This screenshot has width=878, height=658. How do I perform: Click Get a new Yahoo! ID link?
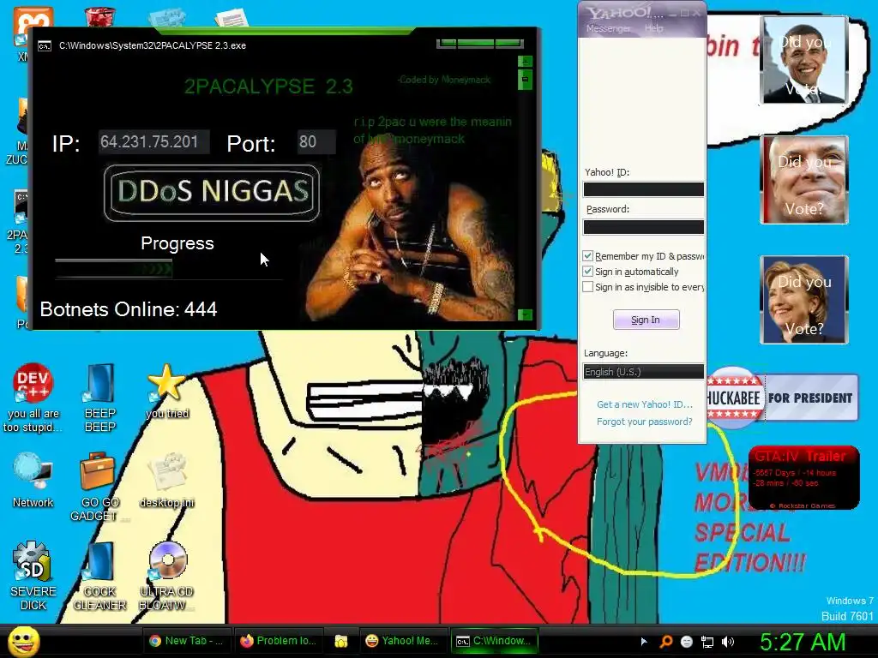point(645,404)
